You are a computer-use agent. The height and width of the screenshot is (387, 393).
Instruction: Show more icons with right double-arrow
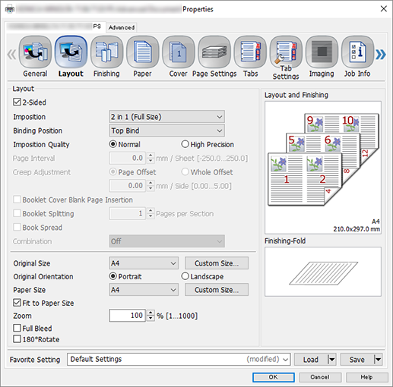(x=381, y=55)
